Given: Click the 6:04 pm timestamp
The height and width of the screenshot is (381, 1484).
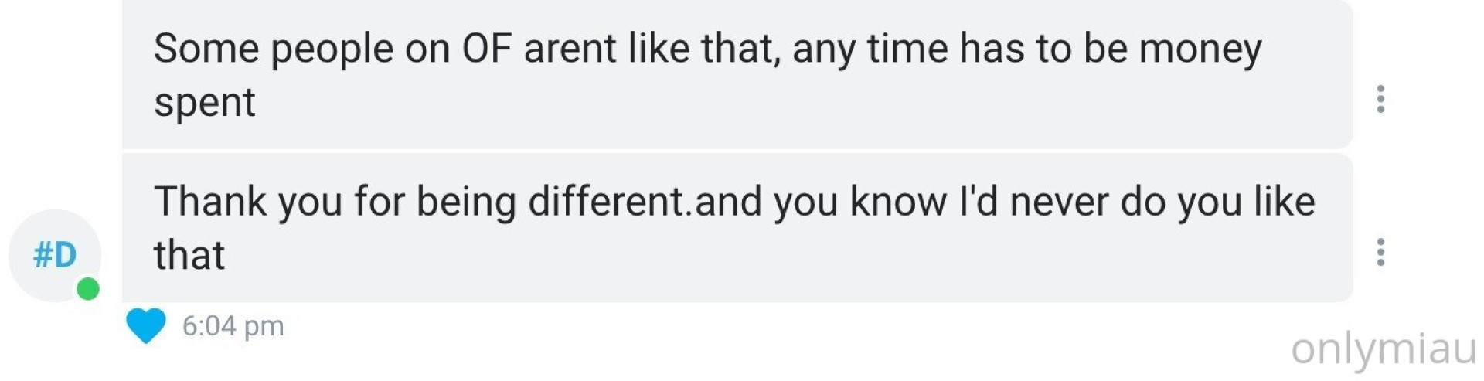Looking at the screenshot, I should coord(233,326).
